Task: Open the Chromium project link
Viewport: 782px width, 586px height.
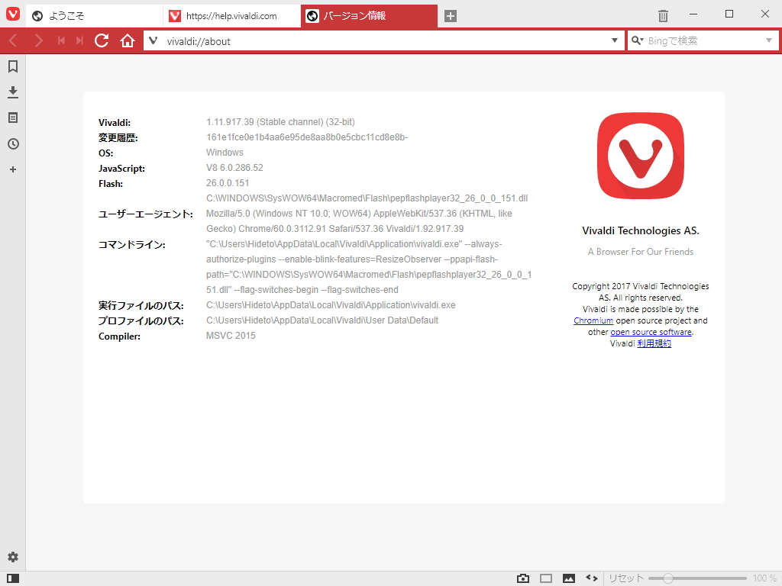Action: tap(593, 320)
